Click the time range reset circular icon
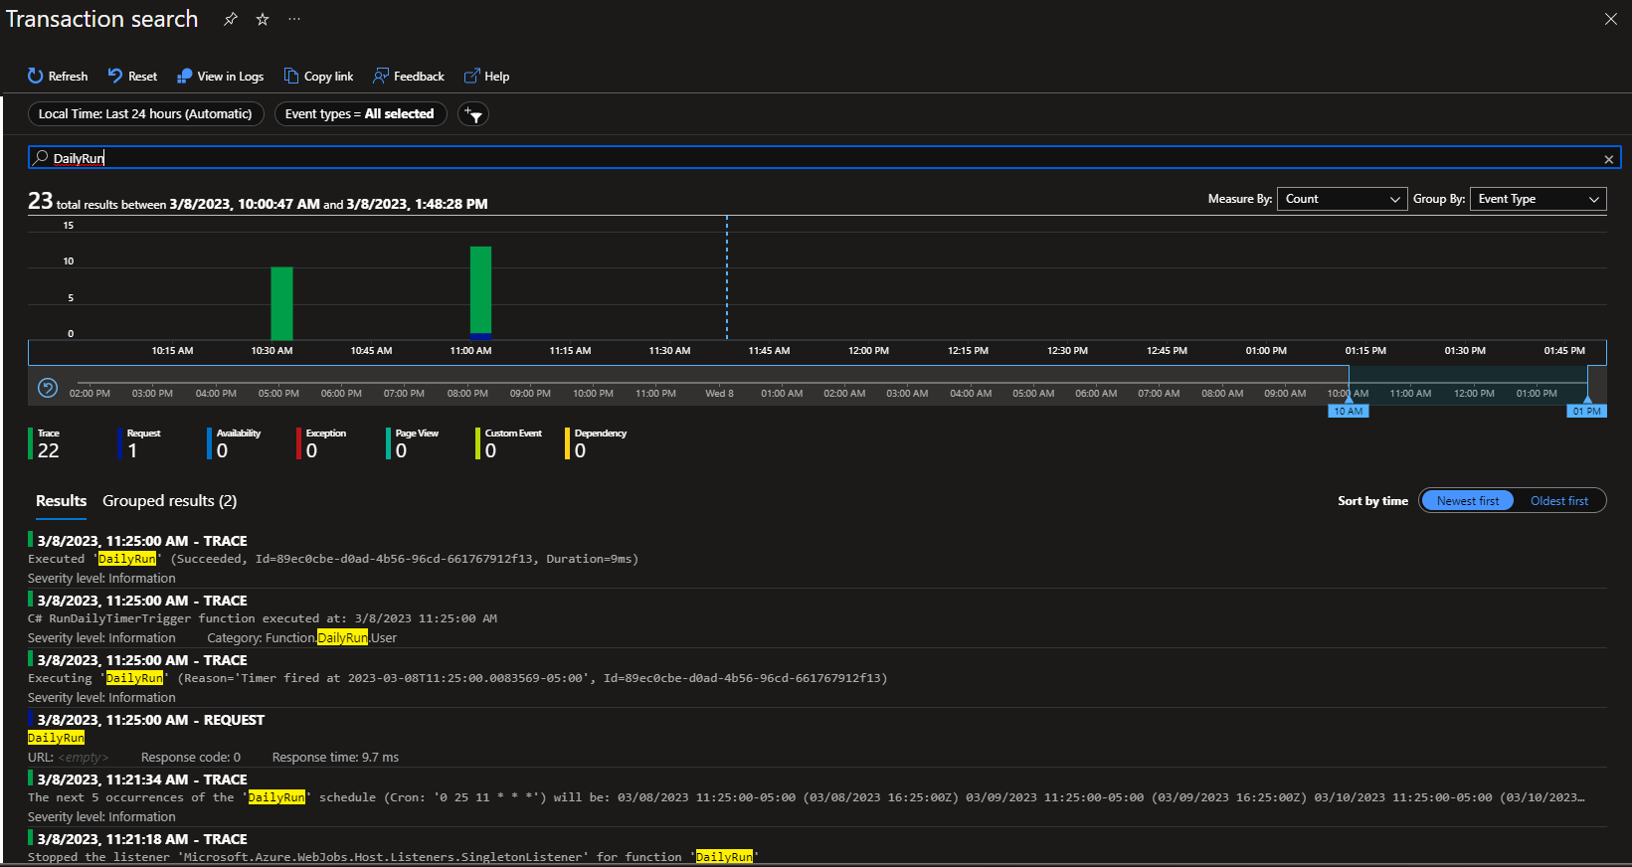Viewport: 1632px width, 867px height. pos(47,388)
